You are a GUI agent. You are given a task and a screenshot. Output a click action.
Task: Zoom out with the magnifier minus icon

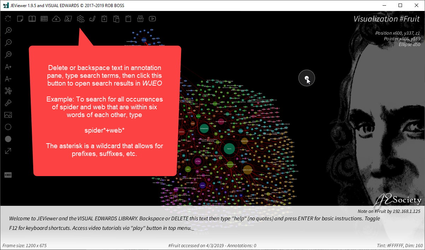[x=8, y=43]
